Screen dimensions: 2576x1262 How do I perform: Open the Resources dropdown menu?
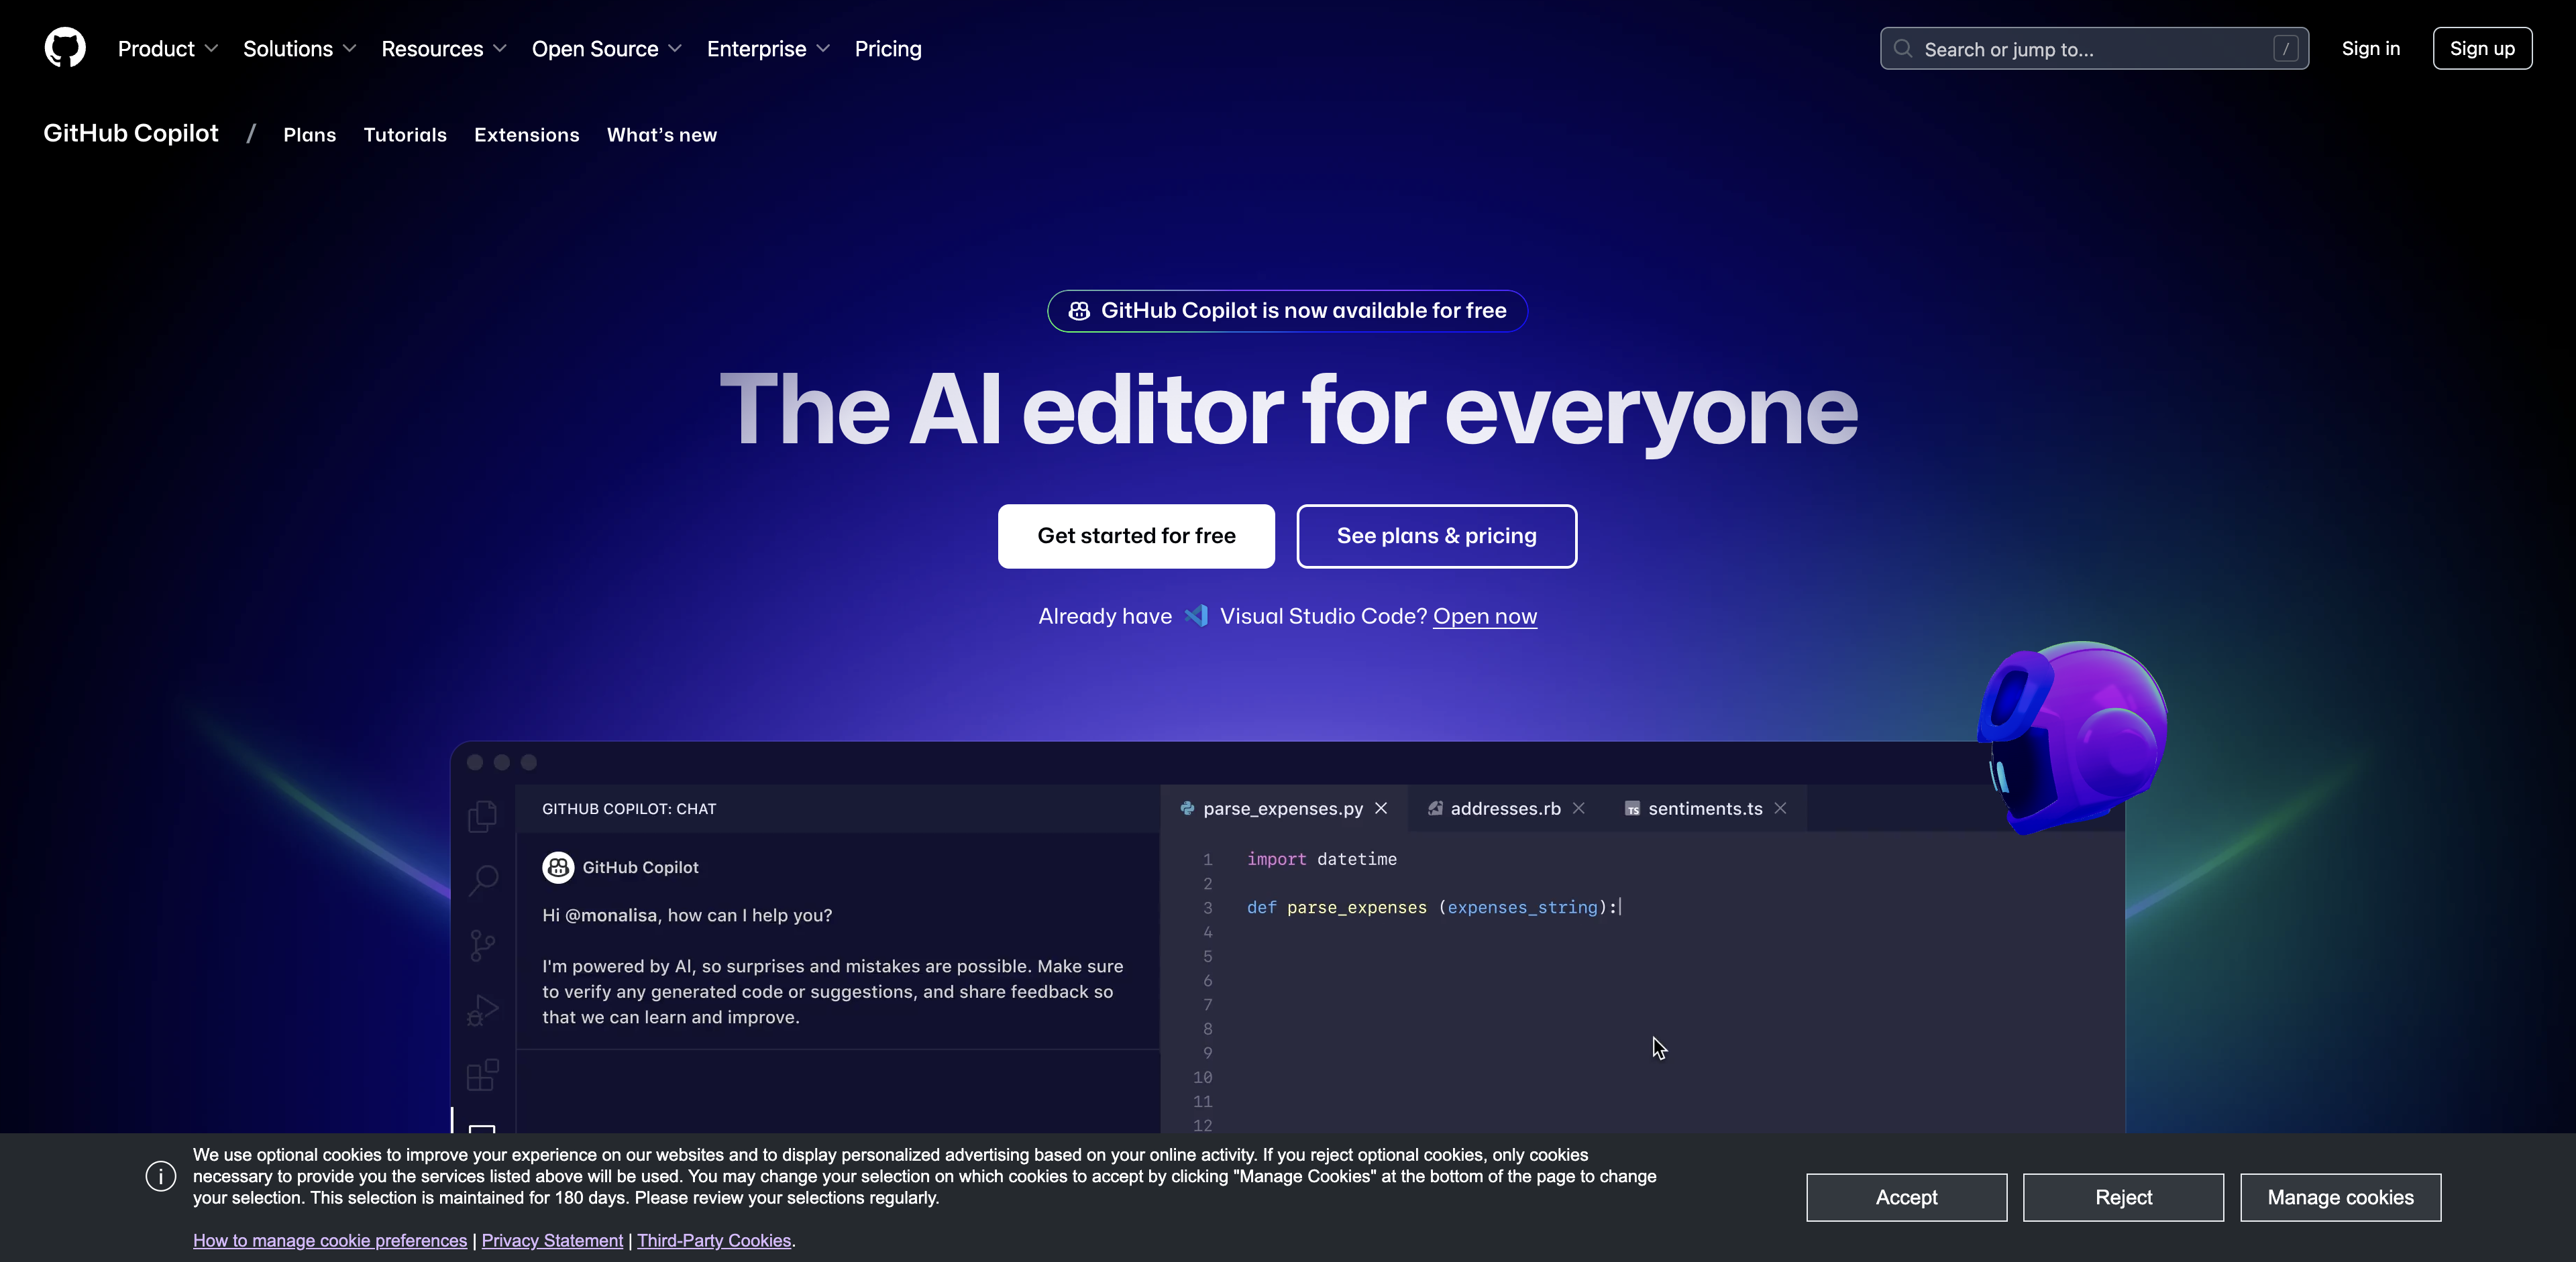click(443, 49)
